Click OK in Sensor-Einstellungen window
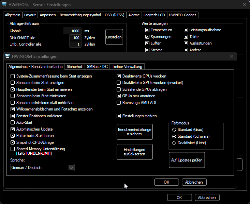The width and height of the screenshot is (250, 204). tap(179, 198)
